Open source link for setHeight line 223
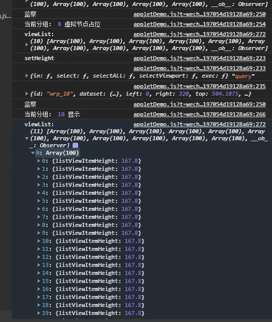This screenshot has height=322, width=272. click(199, 58)
